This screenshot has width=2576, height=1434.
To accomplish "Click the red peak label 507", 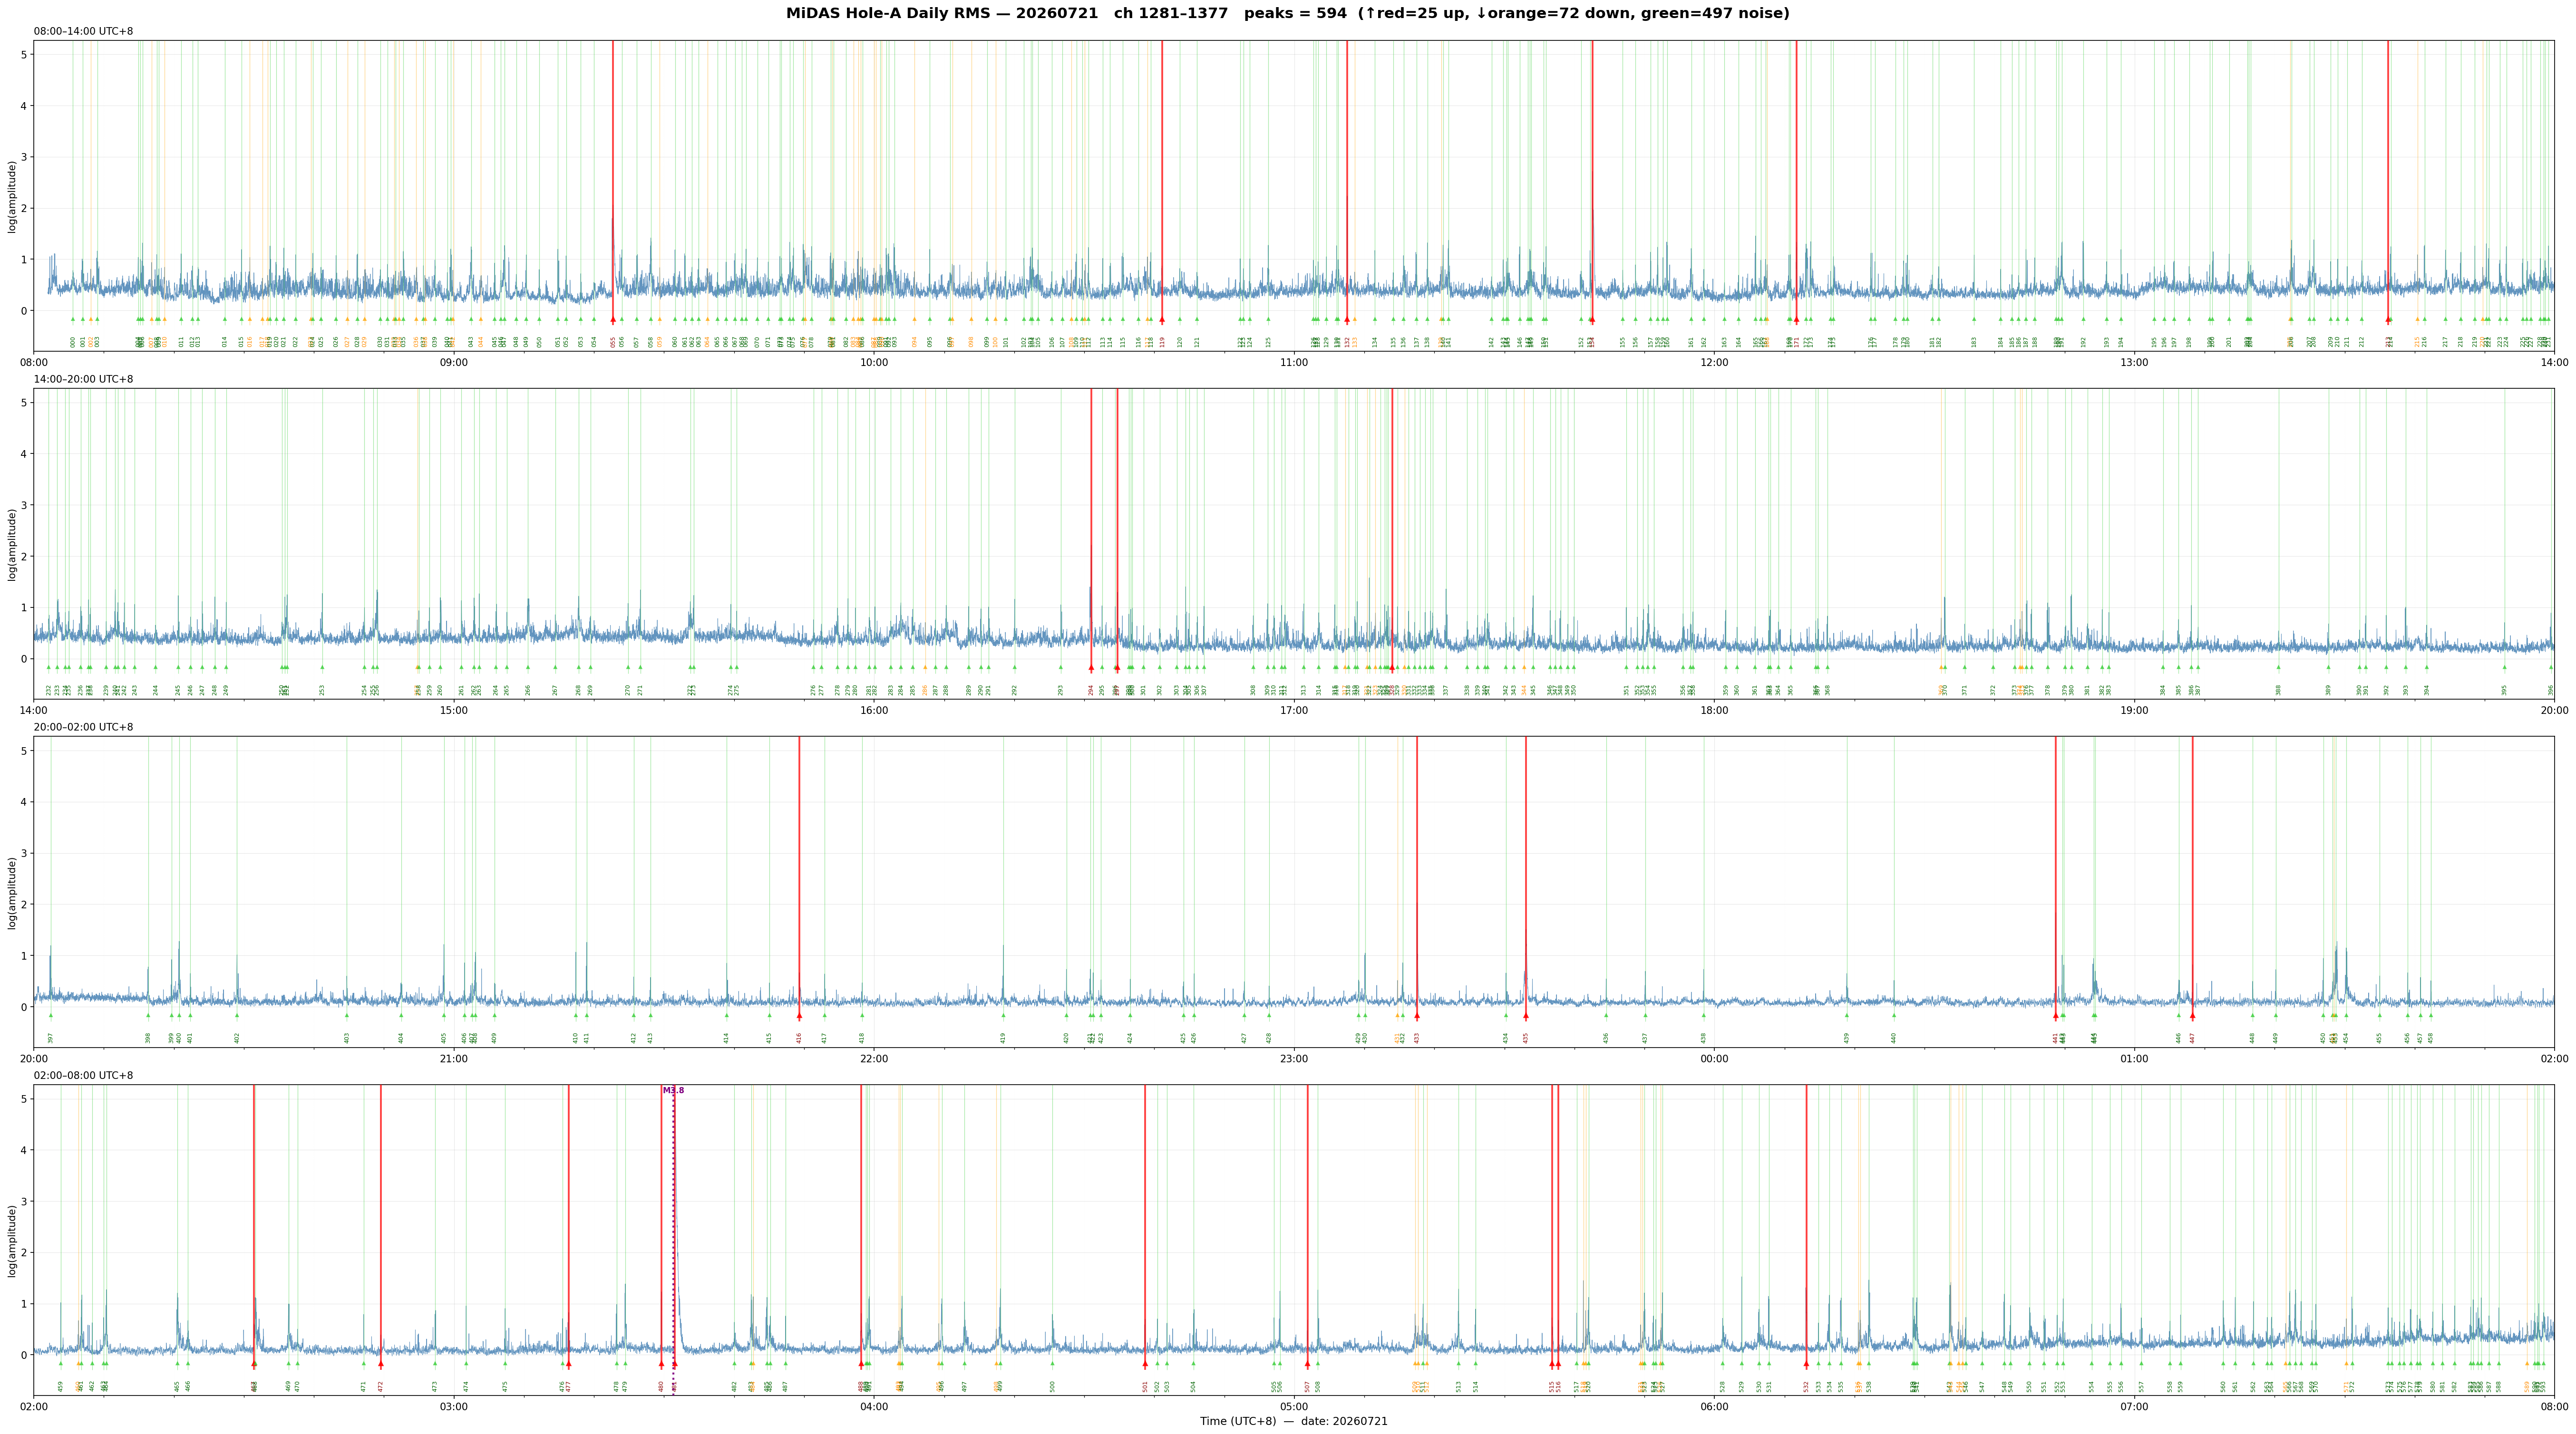I will (1307, 1386).
